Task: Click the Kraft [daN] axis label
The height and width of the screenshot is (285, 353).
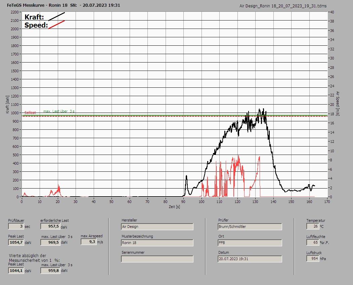Action: click(7, 104)
